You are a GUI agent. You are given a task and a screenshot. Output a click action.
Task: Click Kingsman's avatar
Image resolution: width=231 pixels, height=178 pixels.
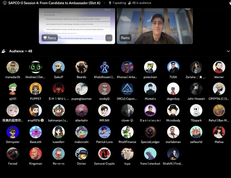(x=36, y=154)
